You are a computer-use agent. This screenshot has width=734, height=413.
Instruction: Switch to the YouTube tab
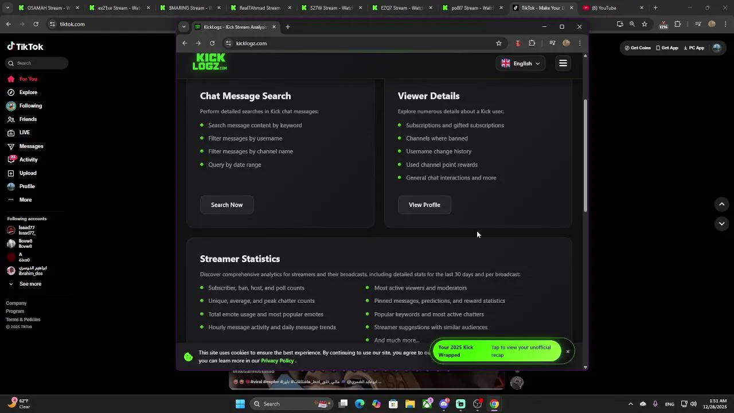click(x=612, y=8)
